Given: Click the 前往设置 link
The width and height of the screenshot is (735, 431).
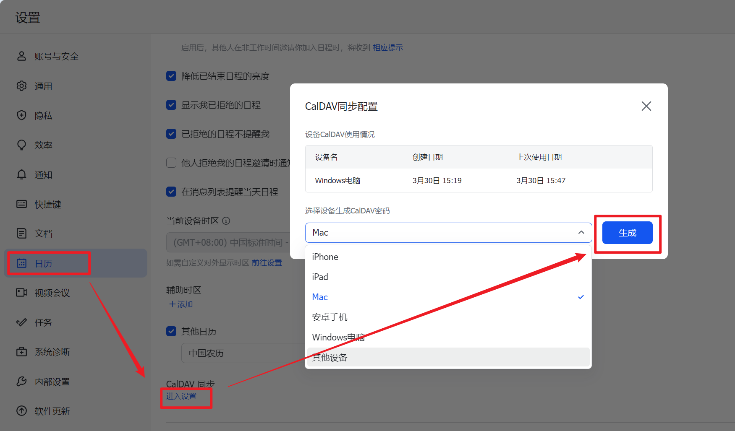Looking at the screenshot, I should pos(267,263).
